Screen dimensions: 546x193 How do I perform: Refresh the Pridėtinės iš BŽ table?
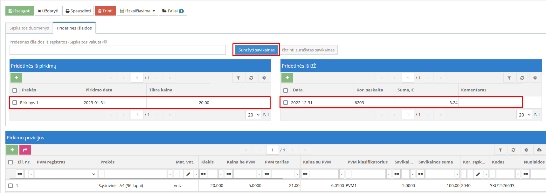click(522, 78)
